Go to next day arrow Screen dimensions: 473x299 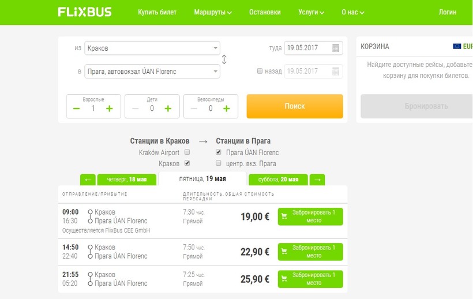317,180
